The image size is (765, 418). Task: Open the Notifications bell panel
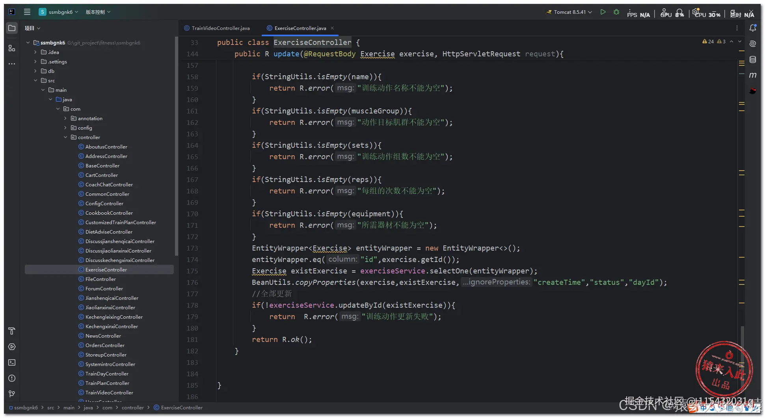(753, 28)
